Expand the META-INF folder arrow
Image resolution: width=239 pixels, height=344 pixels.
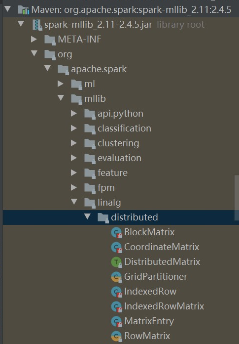pos(34,39)
